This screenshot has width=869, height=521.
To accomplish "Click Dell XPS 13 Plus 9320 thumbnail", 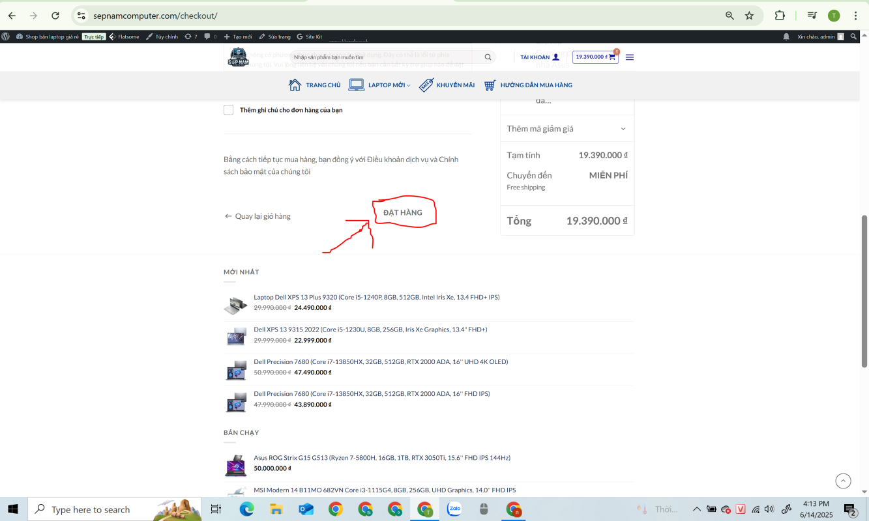I will [235, 305].
